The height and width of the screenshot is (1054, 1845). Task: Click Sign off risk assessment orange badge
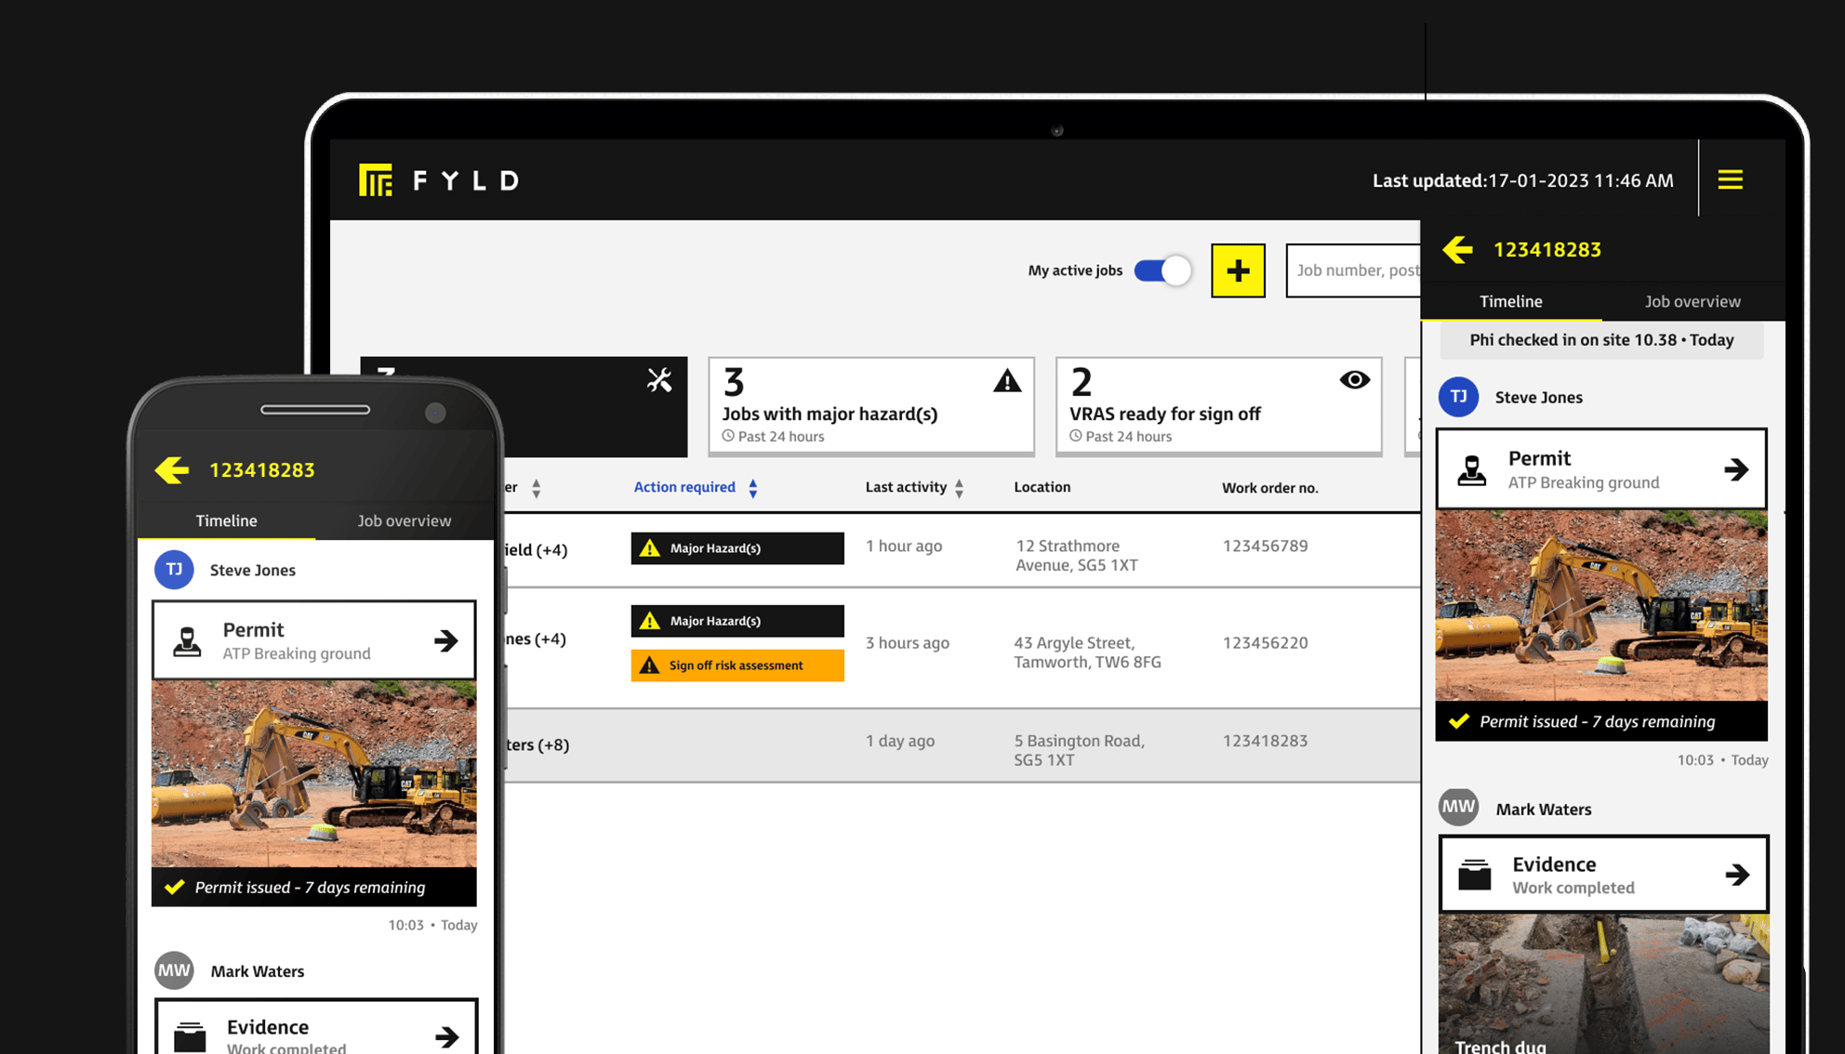click(737, 665)
